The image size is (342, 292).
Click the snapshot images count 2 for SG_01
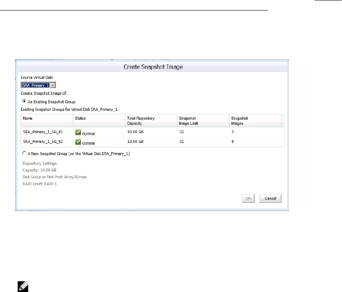coord(232,132)
